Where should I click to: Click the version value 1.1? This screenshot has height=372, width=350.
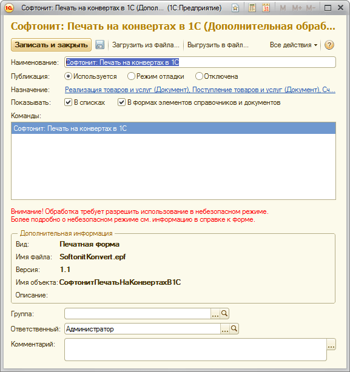(65, 270)
